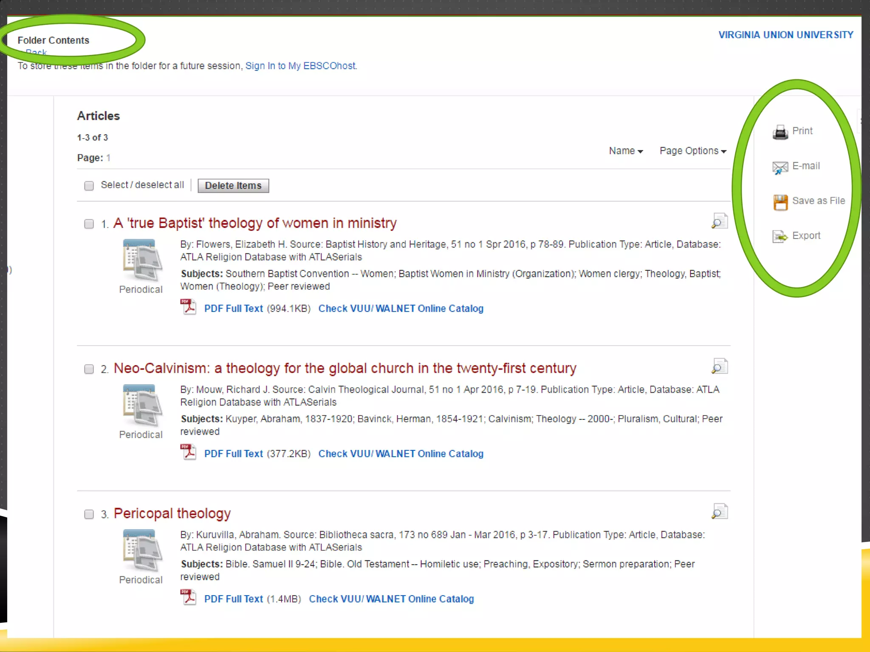Image resolution: width=870 pixels, height=652 pixels.
Task: Open the Name sort dropdown
Action: point(625,151)
